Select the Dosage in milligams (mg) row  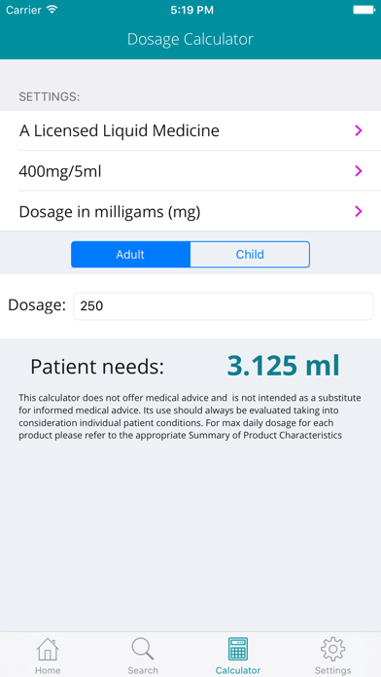tap(190, 212)
